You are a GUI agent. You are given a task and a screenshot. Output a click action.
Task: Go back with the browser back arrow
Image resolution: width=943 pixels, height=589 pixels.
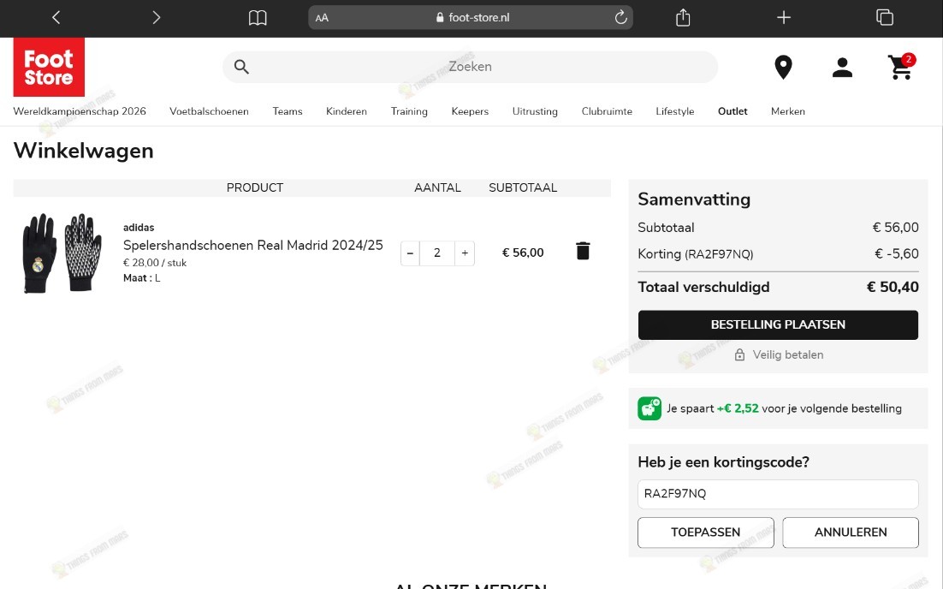coord(56,17)
